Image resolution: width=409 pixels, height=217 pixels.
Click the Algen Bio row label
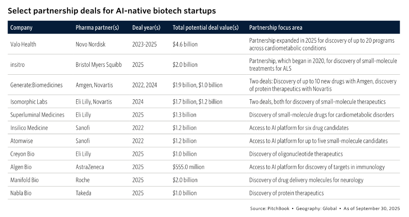point(21,167)
